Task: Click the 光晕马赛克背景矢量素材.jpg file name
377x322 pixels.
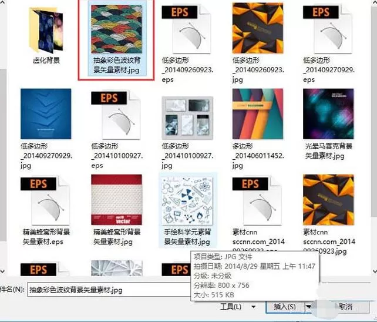Action: pos(328,151)
